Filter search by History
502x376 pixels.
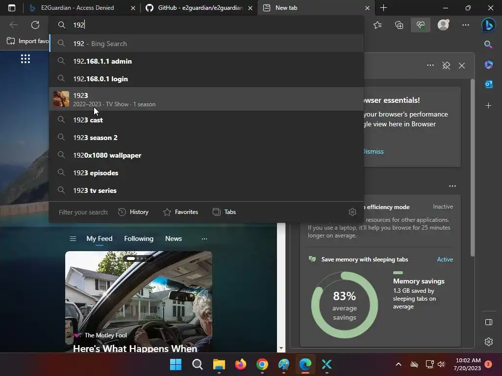[133, 212]
